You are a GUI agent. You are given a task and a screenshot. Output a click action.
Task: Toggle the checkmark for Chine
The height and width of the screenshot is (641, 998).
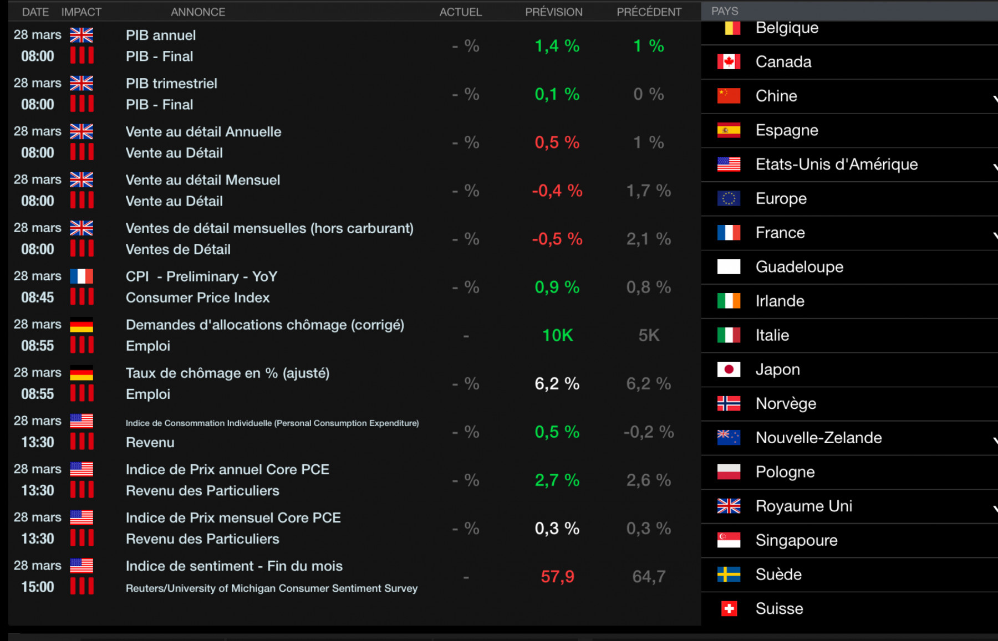click(994, 99)
